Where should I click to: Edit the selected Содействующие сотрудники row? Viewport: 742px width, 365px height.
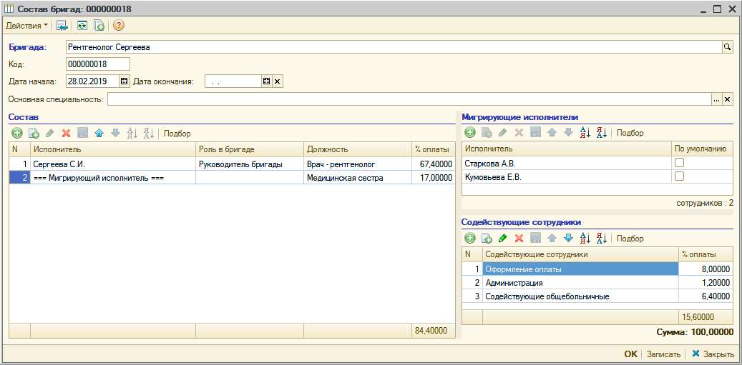coord(503,239)
